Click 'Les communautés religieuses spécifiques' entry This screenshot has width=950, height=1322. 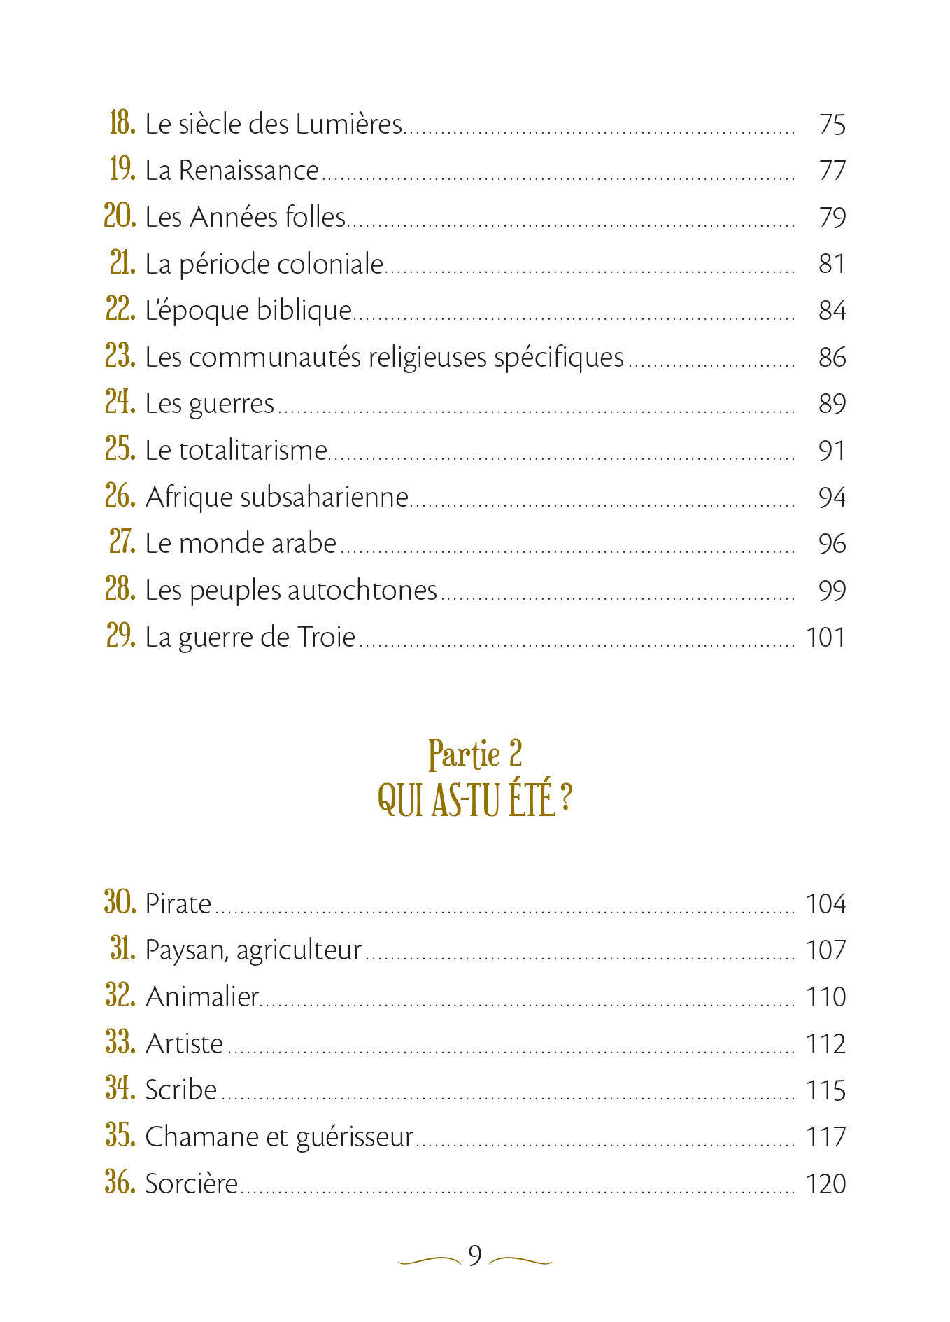pos(384,358)
